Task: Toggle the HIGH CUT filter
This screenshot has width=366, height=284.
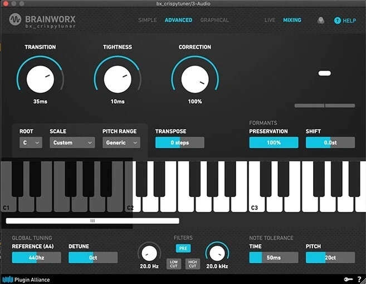Action: click(x=193, y=264)
